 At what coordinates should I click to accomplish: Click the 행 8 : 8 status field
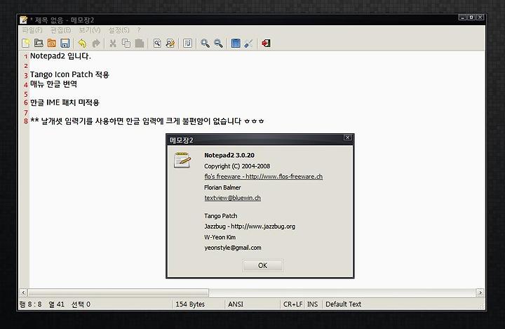tap(31, 304)
